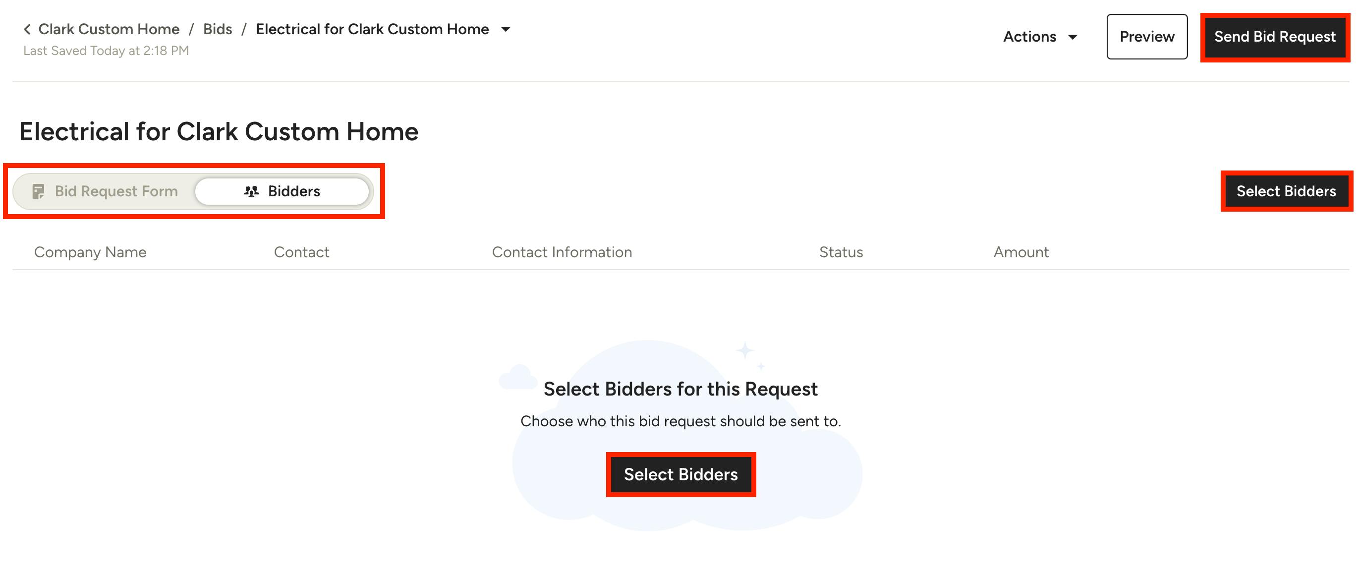
Task: Click the Electrical for Clark Custom Home breadcrumb
Action: (372, 30)
